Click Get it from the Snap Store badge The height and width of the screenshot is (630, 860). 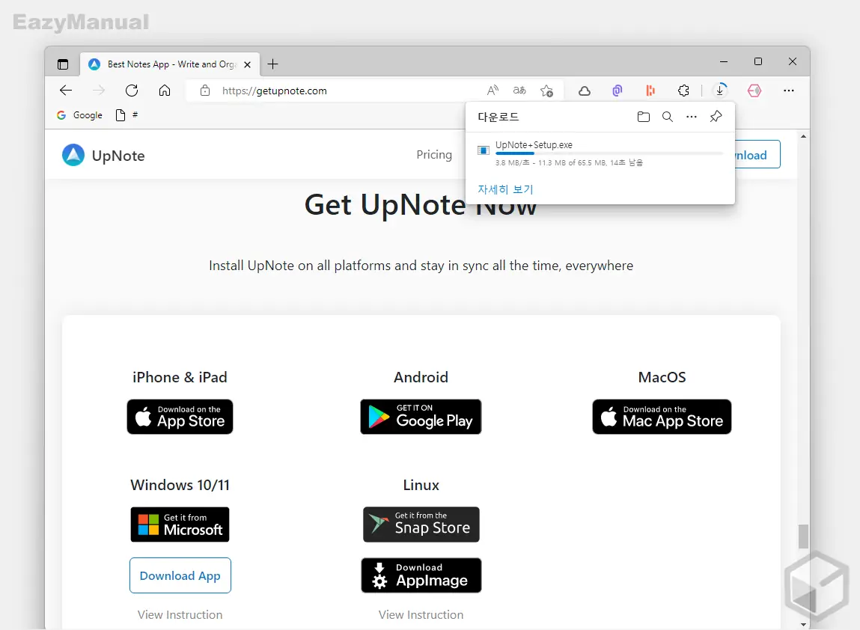tap(421, 525)
